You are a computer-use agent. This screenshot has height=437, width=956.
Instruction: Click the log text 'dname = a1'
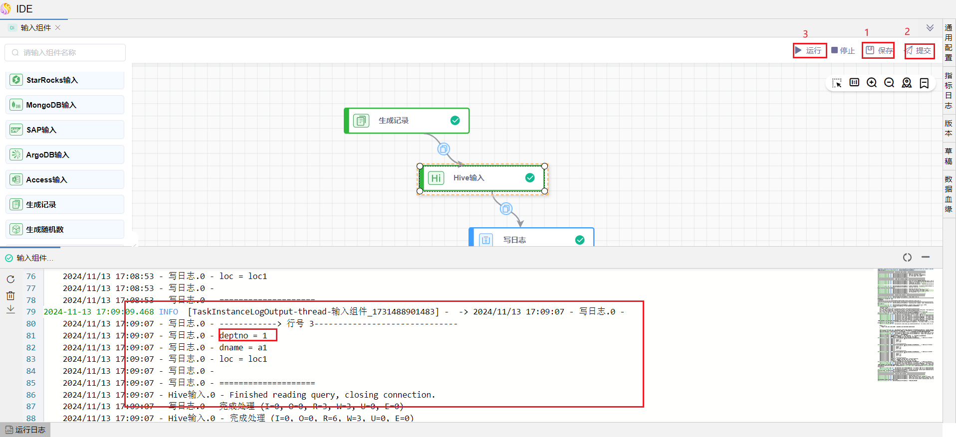[243, 347]
